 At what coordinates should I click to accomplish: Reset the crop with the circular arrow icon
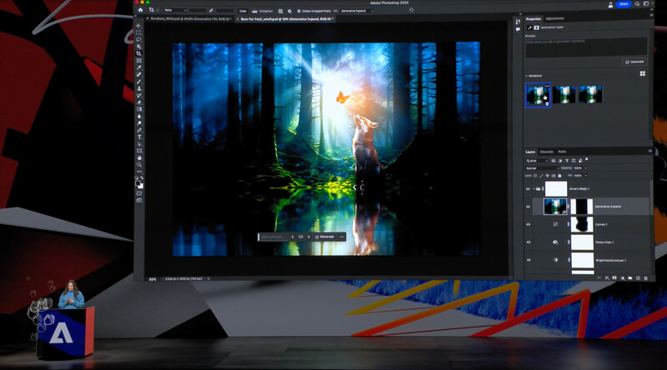tap(411, 10)
